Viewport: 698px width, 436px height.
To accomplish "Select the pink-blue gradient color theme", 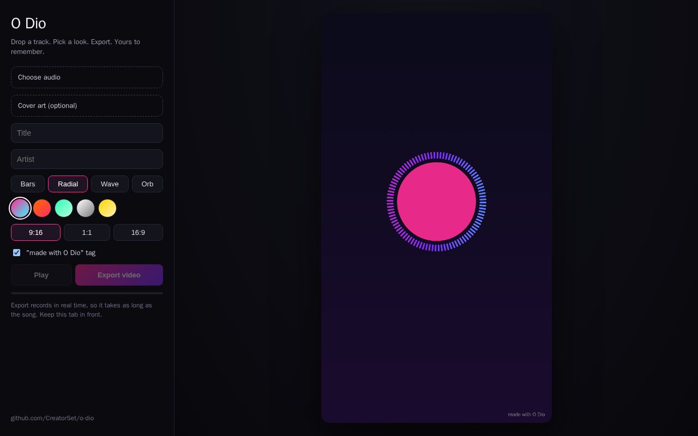I will [x=20, y=208].
